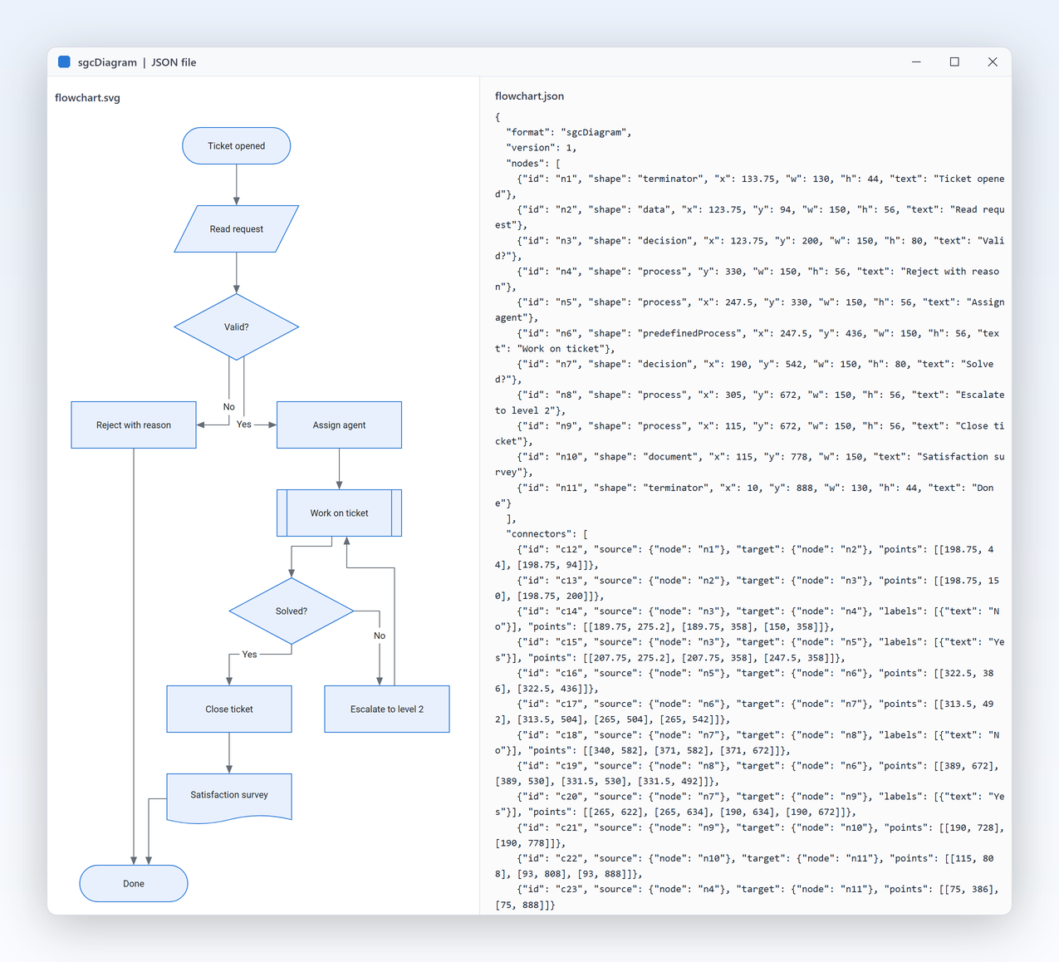Click the Close ticket process box
Image resolution: width=1059 pixels, height=962 pixels.
[229, 709]
